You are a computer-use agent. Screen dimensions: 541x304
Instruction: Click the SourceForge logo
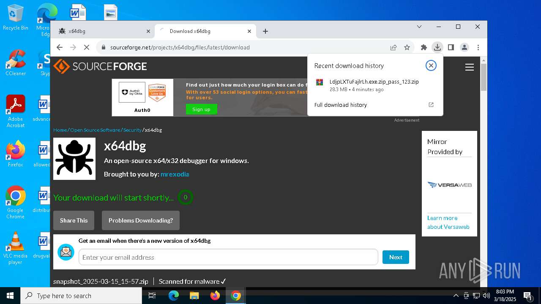tap(100, 66)
